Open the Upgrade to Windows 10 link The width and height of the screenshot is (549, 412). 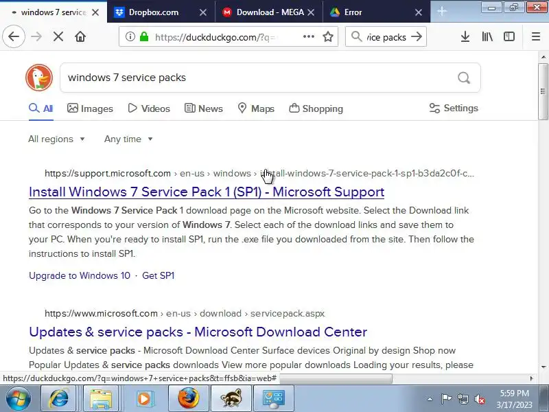tap(80, 276)
